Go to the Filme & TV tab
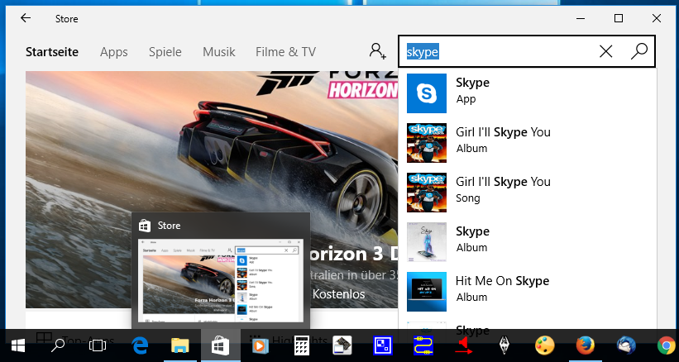The image size is (679, 362). (286, 52)
